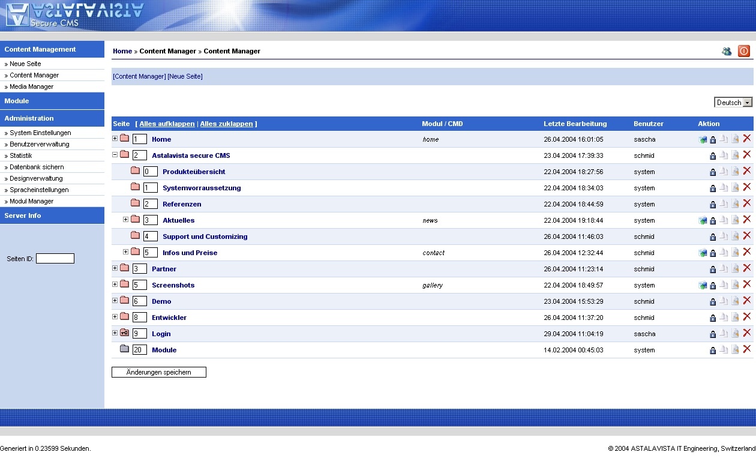
Task: Click the copy page icon for Demo
Action: 724,301
